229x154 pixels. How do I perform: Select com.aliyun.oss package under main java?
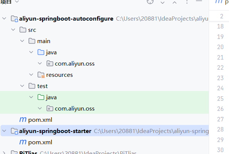pyautogui.click(x=74, y=64)
